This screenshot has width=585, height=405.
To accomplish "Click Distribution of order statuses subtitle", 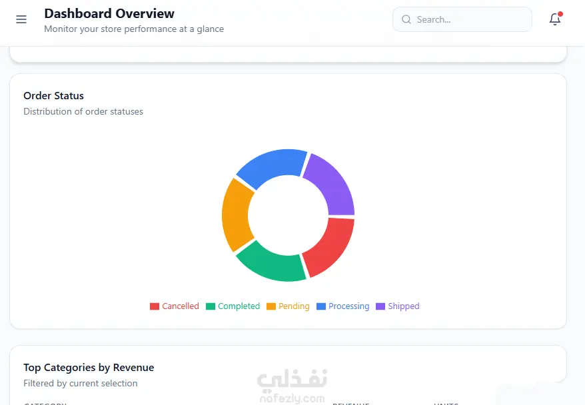I will 83,111.
